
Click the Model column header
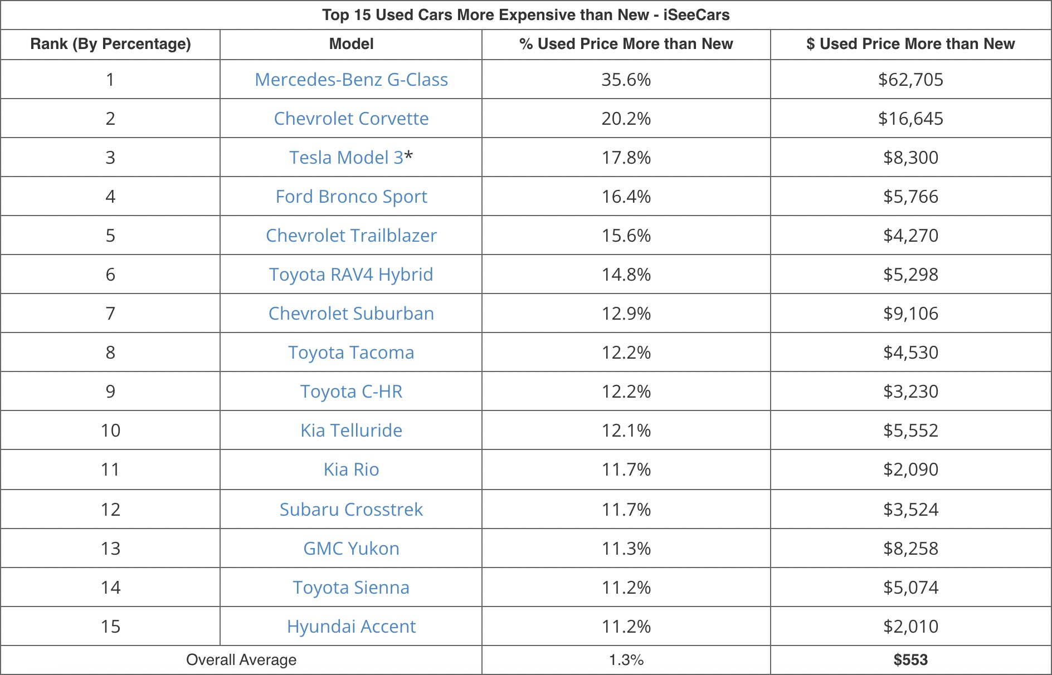click(351, 44)
